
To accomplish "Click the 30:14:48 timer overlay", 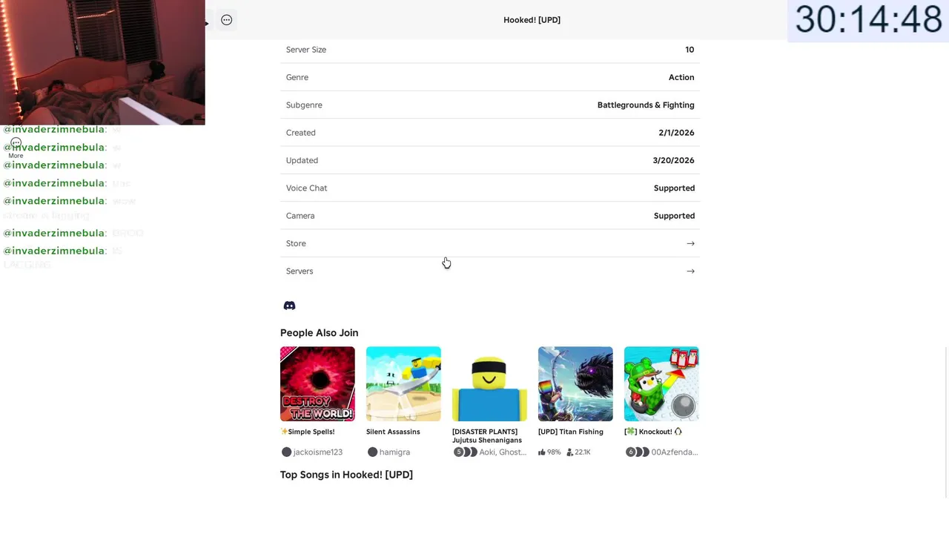I will tap(868, 20).
